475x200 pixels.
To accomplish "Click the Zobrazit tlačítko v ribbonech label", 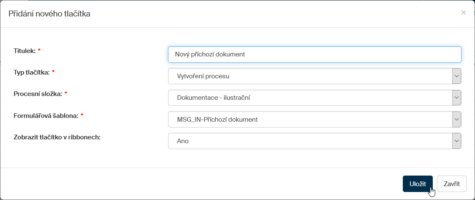I will coord(57,137).
